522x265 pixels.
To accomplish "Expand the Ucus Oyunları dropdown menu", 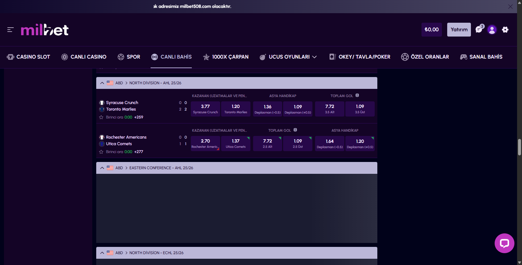I will 314,57.
